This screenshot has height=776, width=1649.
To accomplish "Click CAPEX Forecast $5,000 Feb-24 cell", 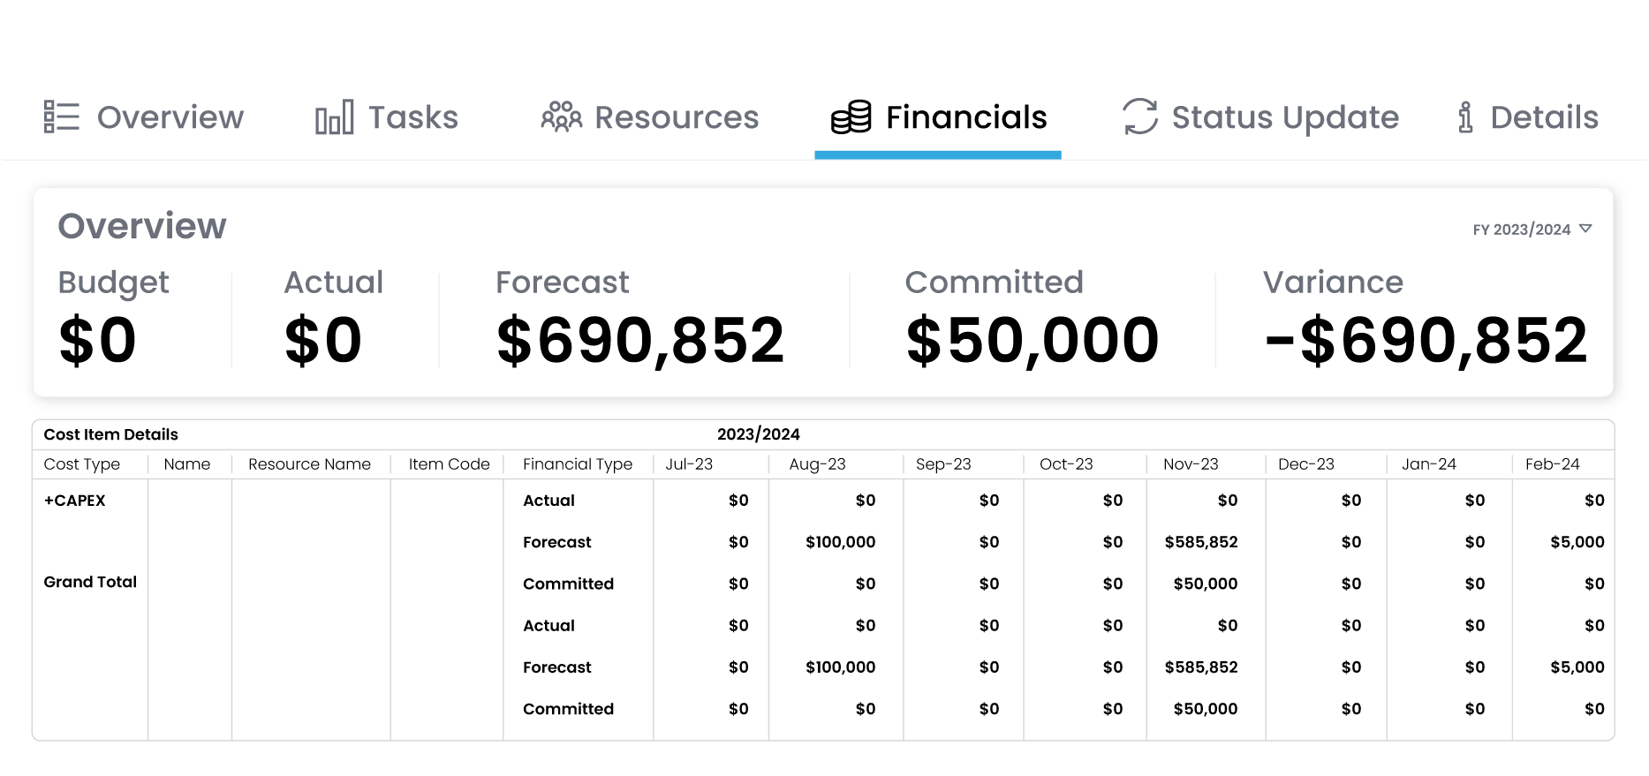I will 1577,542.
